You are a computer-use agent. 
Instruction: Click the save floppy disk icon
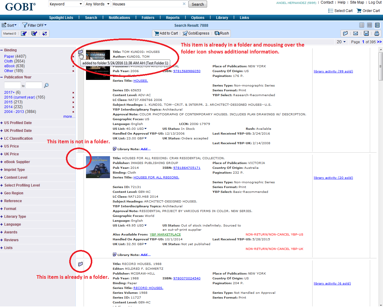pyautogui.click(x=366, y=33)
